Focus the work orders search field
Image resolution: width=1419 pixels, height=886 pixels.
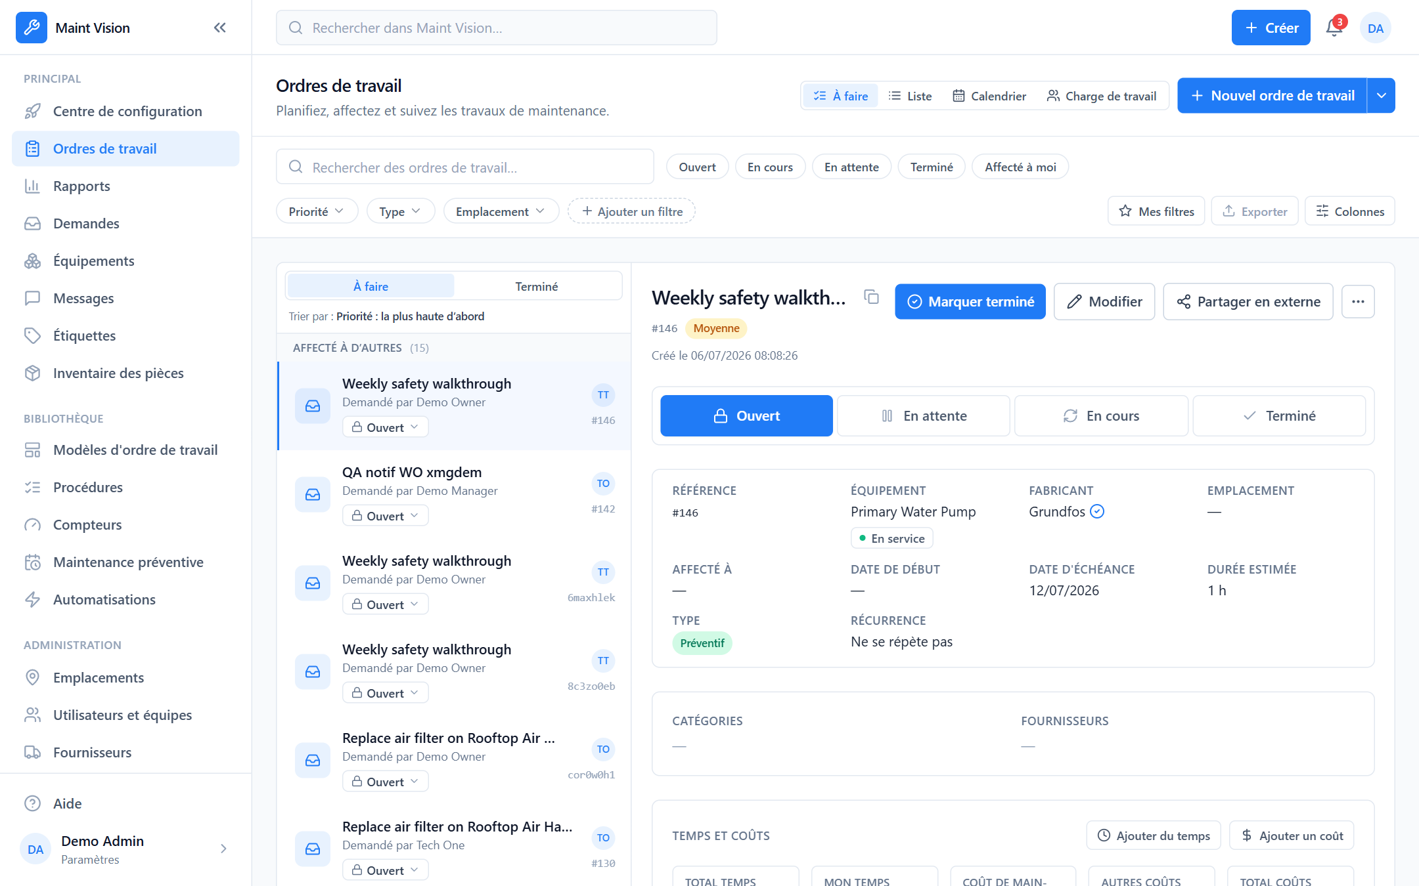click(x=465, y=167)
